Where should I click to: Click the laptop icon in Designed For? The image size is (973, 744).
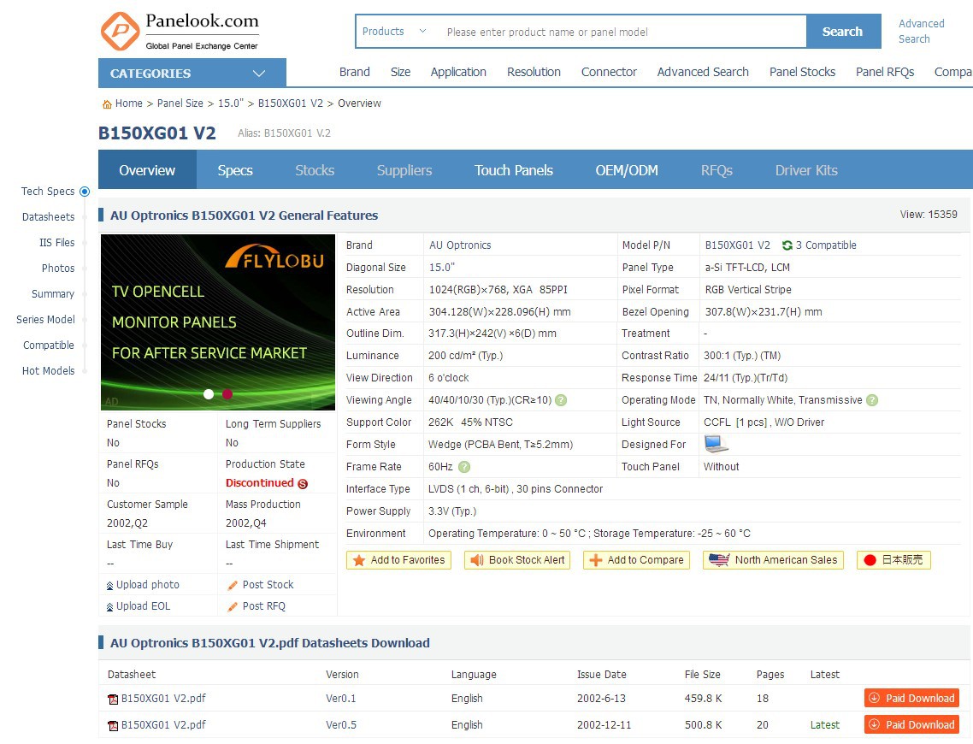(x=716, y=444)
